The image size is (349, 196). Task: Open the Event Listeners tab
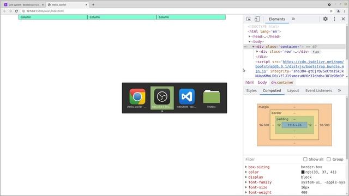318,90
